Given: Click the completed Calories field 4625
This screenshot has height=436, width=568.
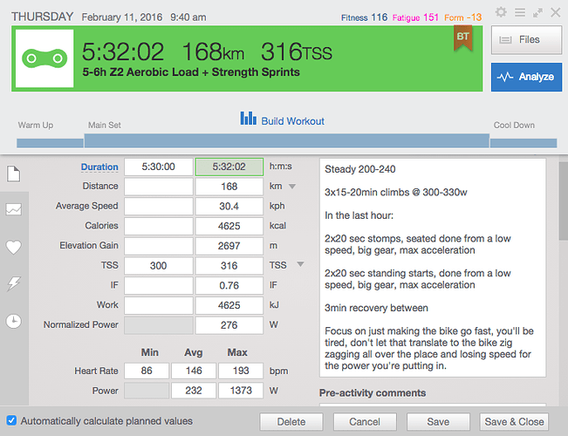Looking at the screenshot, I should pyautogui.click(x=229, y=226).
